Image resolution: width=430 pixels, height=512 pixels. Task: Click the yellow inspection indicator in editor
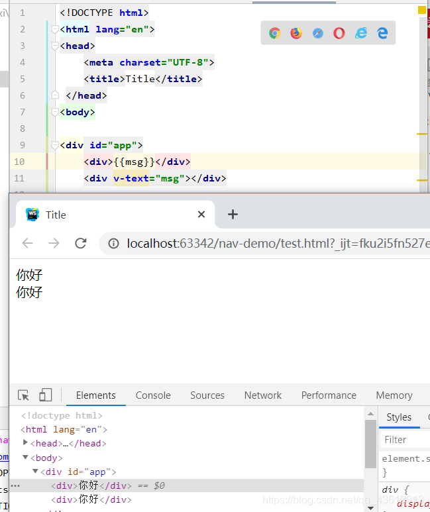[421, 10]
